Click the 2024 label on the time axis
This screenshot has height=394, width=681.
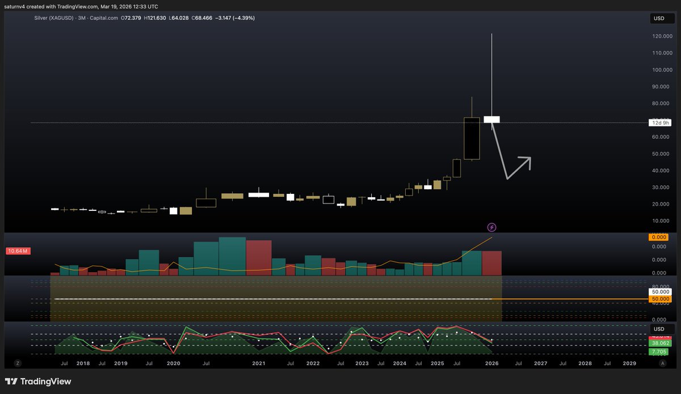point(400,363)
